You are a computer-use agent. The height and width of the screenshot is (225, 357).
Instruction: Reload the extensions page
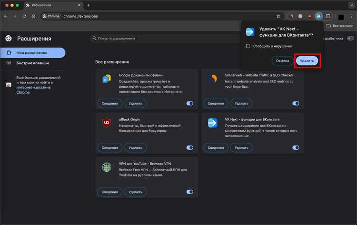[x=24, y=16]
